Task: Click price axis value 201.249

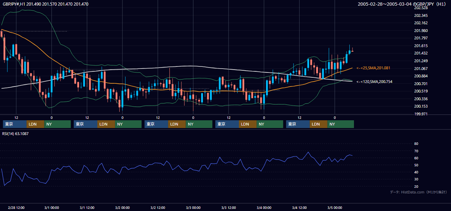Action: click(x=421, y=61)
